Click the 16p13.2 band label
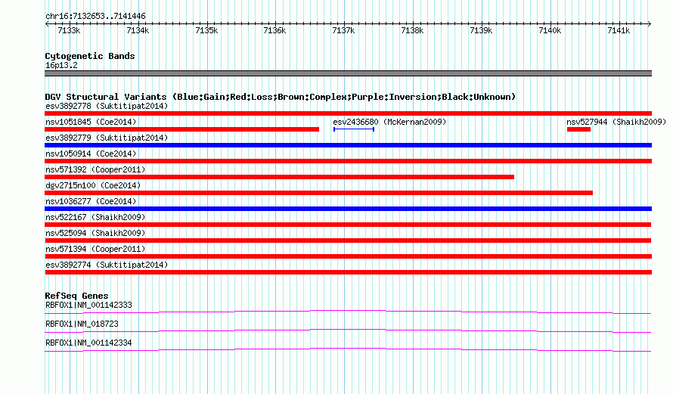This screenshot has height=394, width=673. [x=61, y=65]
